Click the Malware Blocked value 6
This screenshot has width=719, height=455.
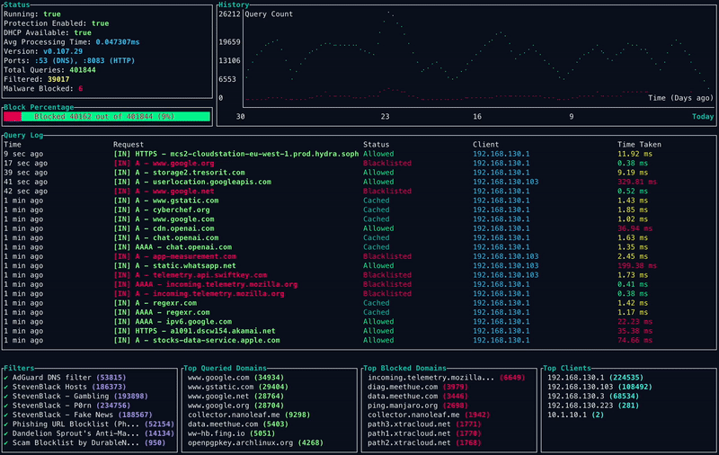81,89
